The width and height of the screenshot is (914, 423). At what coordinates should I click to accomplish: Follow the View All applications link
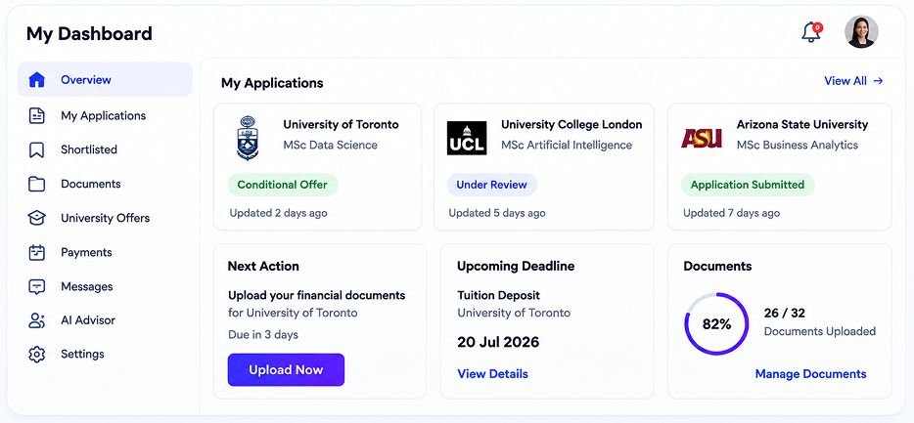pyautogui.click(x=853, y=81)
